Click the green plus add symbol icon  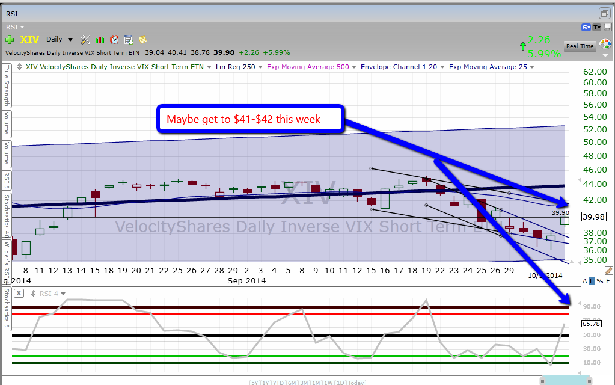click(10, 40)
